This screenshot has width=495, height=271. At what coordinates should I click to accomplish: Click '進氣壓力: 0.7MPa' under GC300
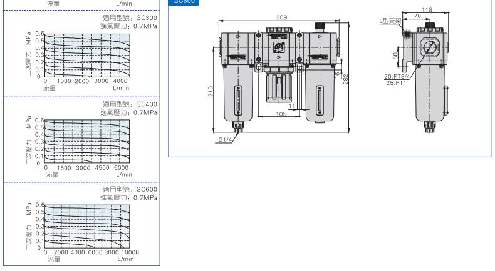pyautogui.click(x=129, y=26)
